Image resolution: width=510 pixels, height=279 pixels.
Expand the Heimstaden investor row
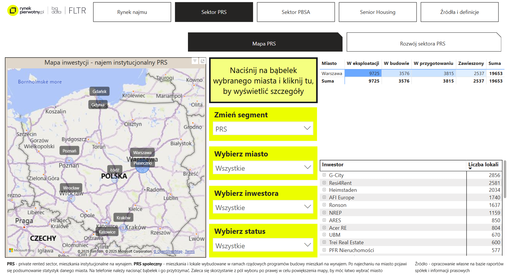(324, 190)
